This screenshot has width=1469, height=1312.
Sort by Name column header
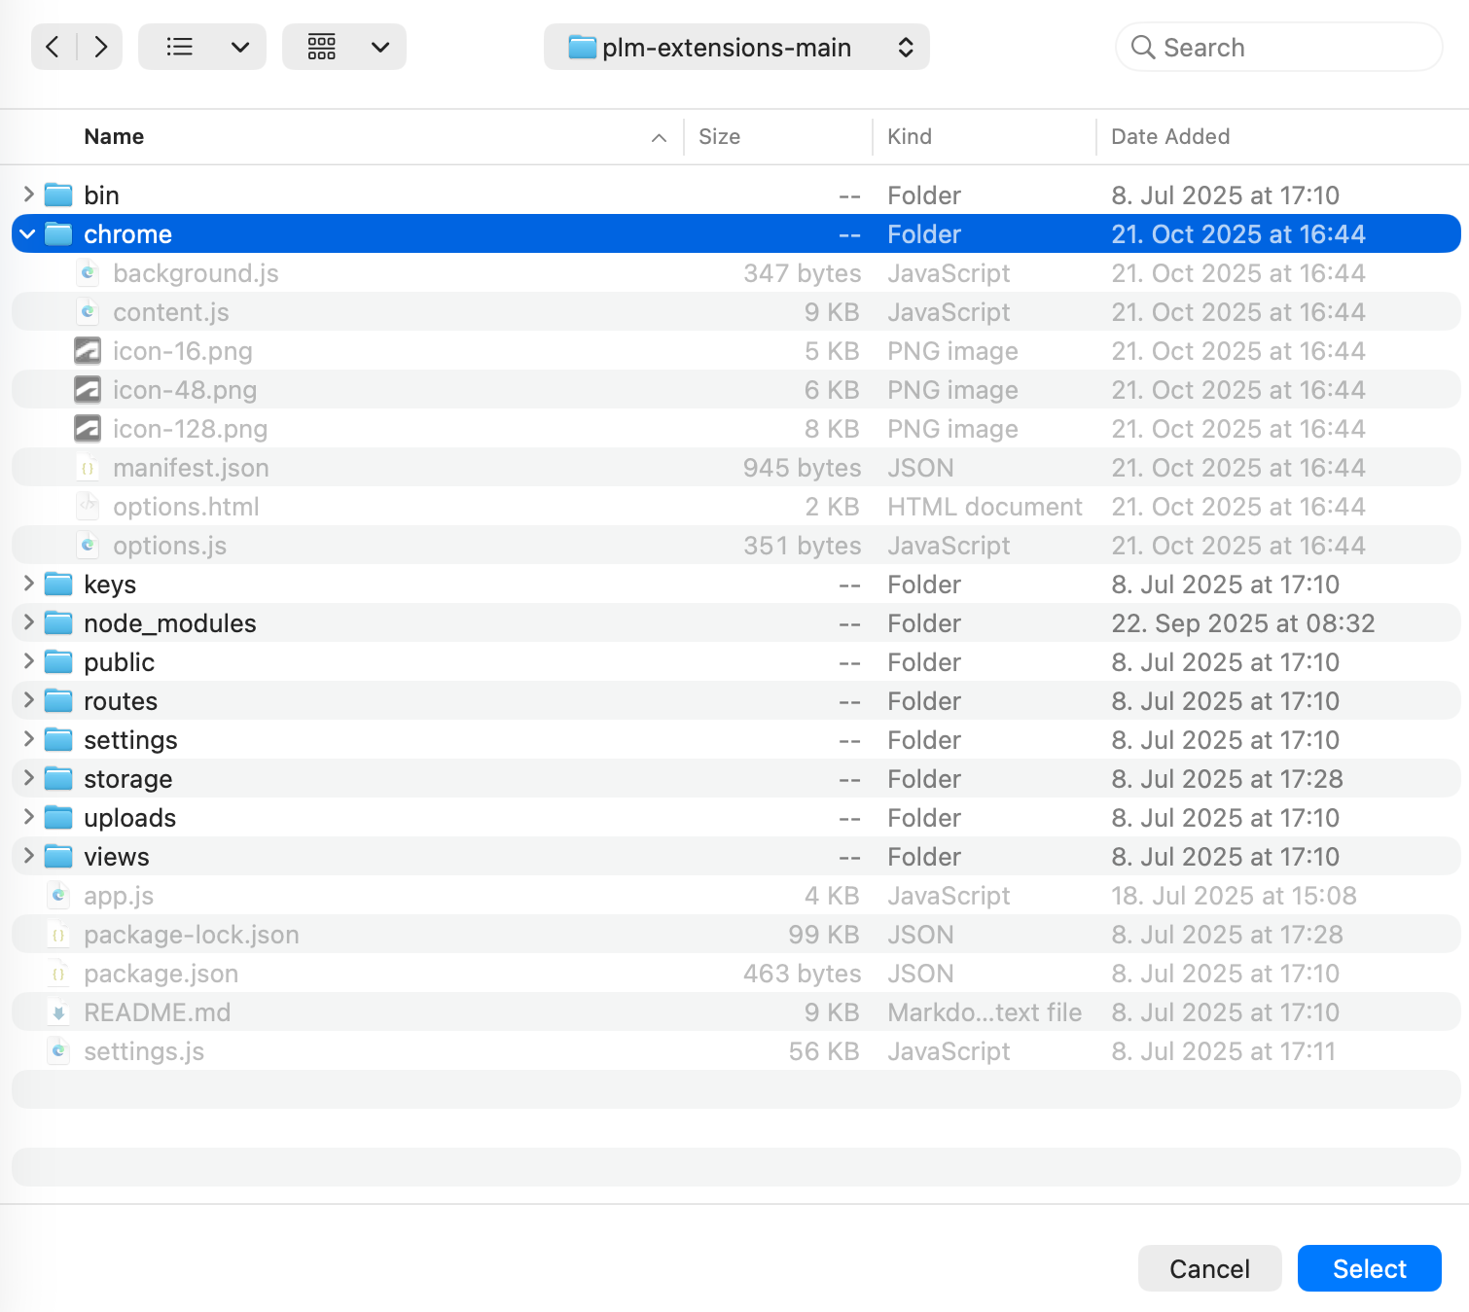(114, 137)
